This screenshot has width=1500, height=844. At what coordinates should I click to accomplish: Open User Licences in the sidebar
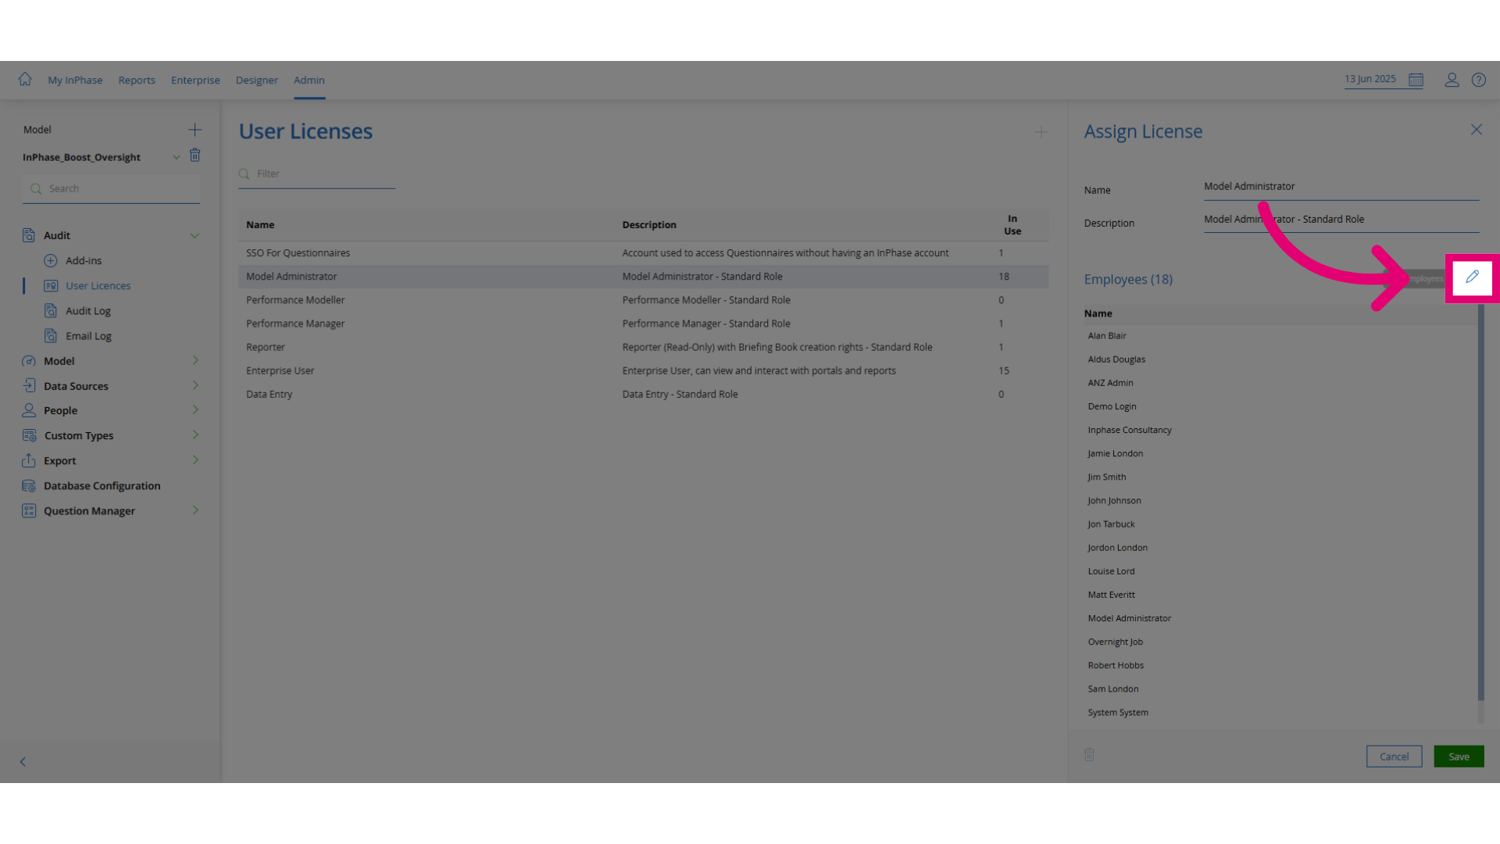point(98,286)
